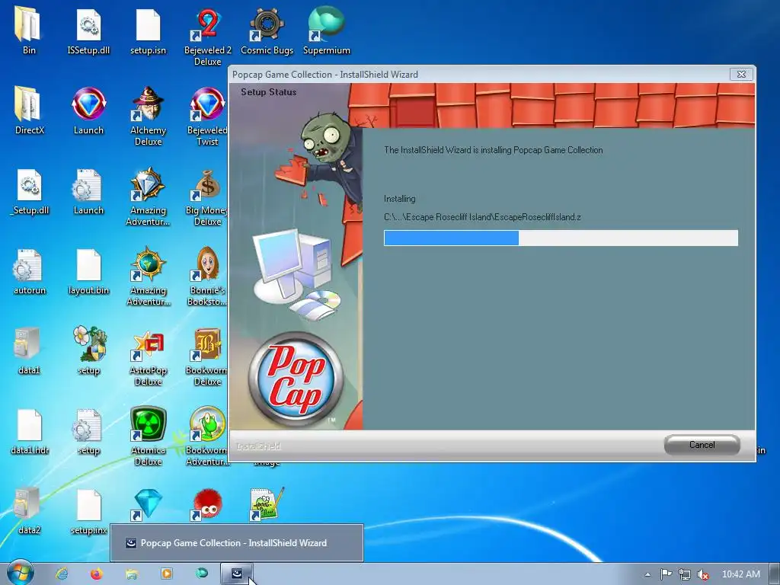Select the ISSetup.dll file
This screenshot has width=780, height=585.
pos(88,30)
